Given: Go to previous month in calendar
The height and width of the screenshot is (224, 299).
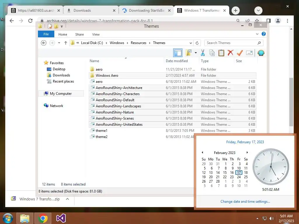Looking at the screenshot, I should [x=203, y=152].
